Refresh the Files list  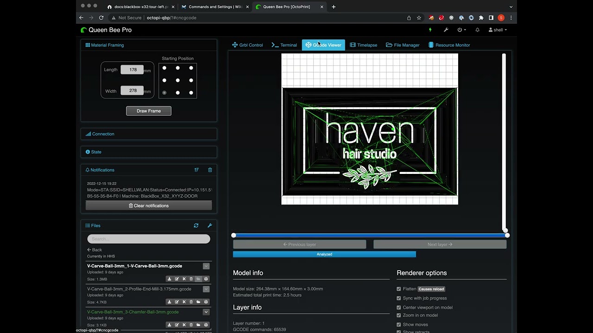pyautogui.click(x=196, y=226)
